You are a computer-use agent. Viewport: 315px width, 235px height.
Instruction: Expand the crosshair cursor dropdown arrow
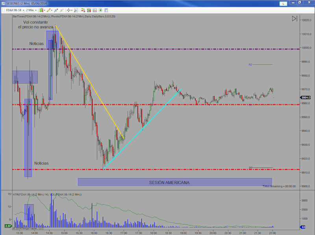[x=72, y=10]
